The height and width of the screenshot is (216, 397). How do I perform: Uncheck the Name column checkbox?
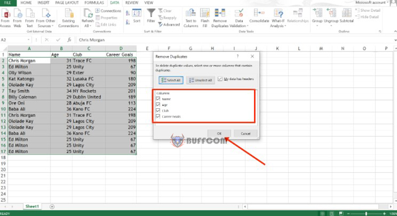point(158,99)
